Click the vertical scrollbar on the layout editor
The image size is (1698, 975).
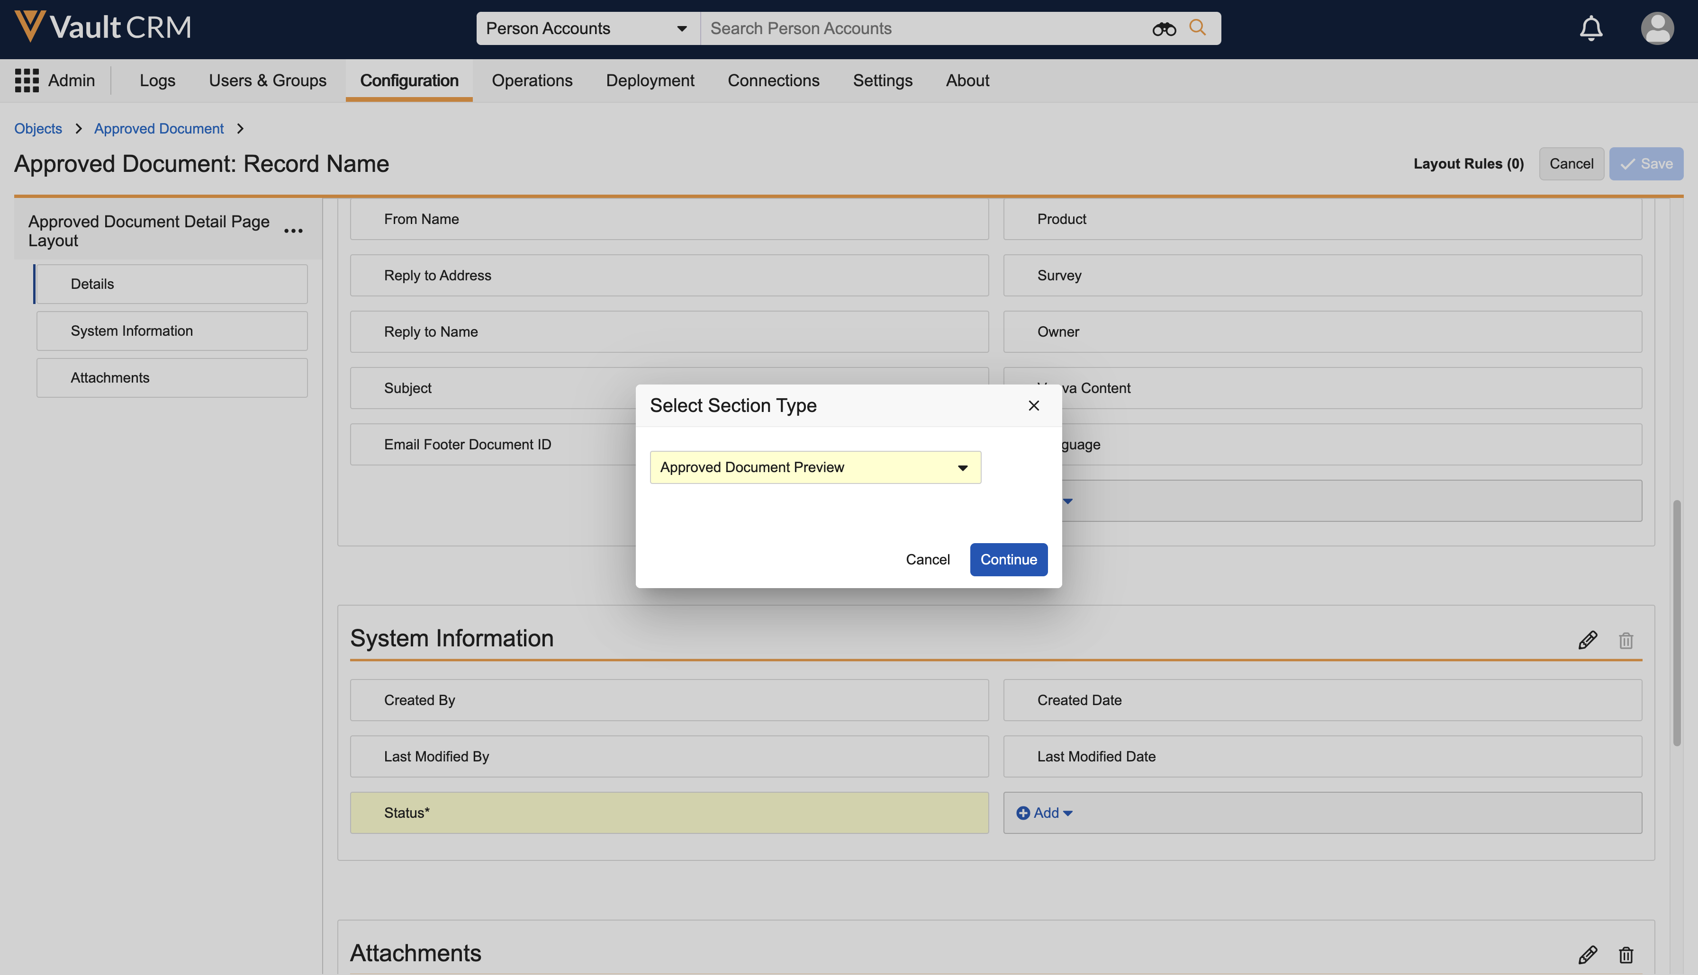click(x=1677, y=623)
